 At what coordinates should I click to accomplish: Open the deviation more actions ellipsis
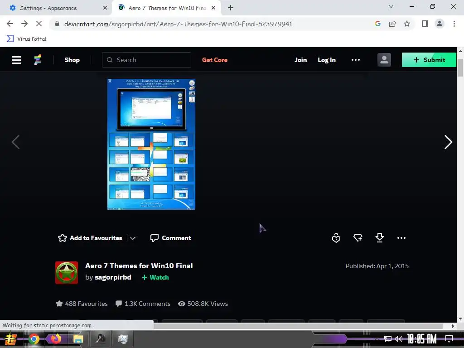(401, 237)
